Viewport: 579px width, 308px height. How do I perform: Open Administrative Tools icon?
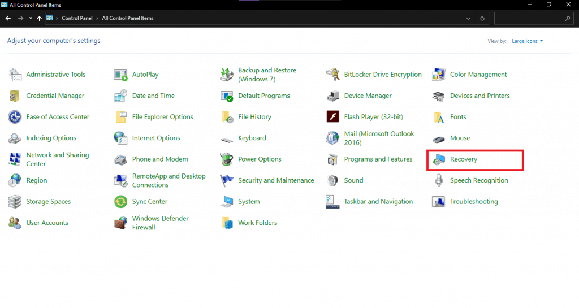tap(15, 75)
